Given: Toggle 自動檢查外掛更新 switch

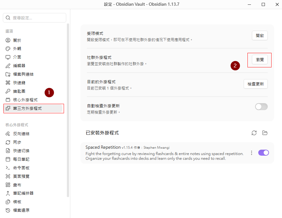Looking at the screenshot, I should pyautogui.click(x=261, y=107).
